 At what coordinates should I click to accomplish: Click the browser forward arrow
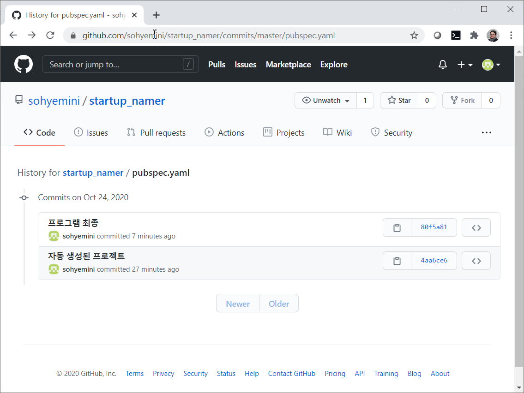coord(32,35)
